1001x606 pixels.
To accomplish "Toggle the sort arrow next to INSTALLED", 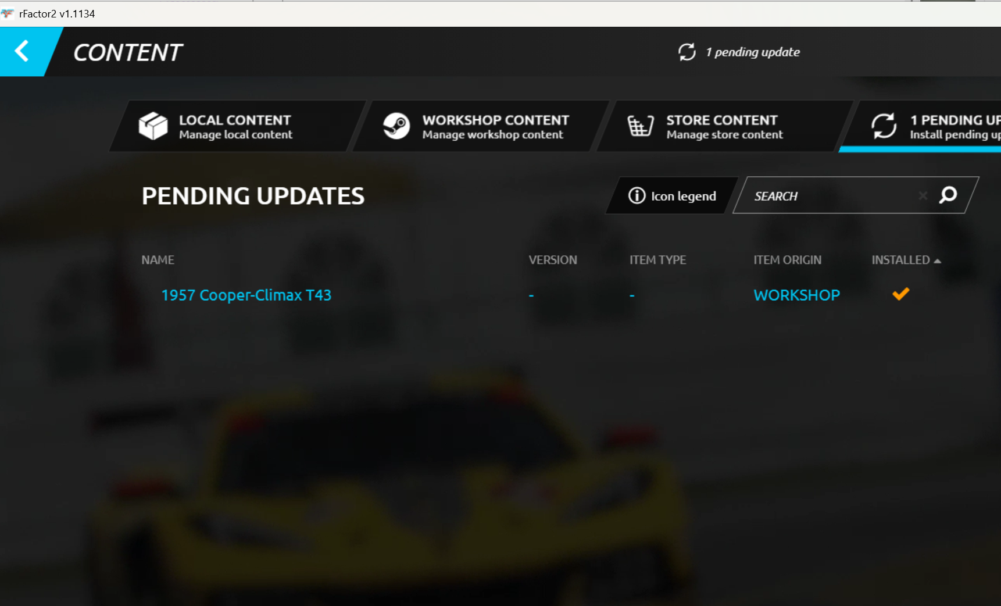I will 937,261.
